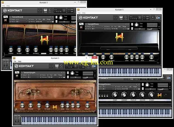174x127 pixels.
Task: Click master circular icon in UprightPiano header
Action: [x=126, y=18]
